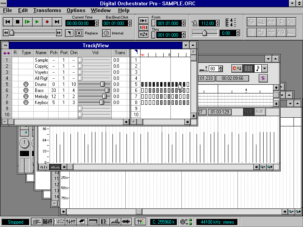Increase tempo with the up stepper arrow
The image size is (303, 227).
tap(218, 22)
